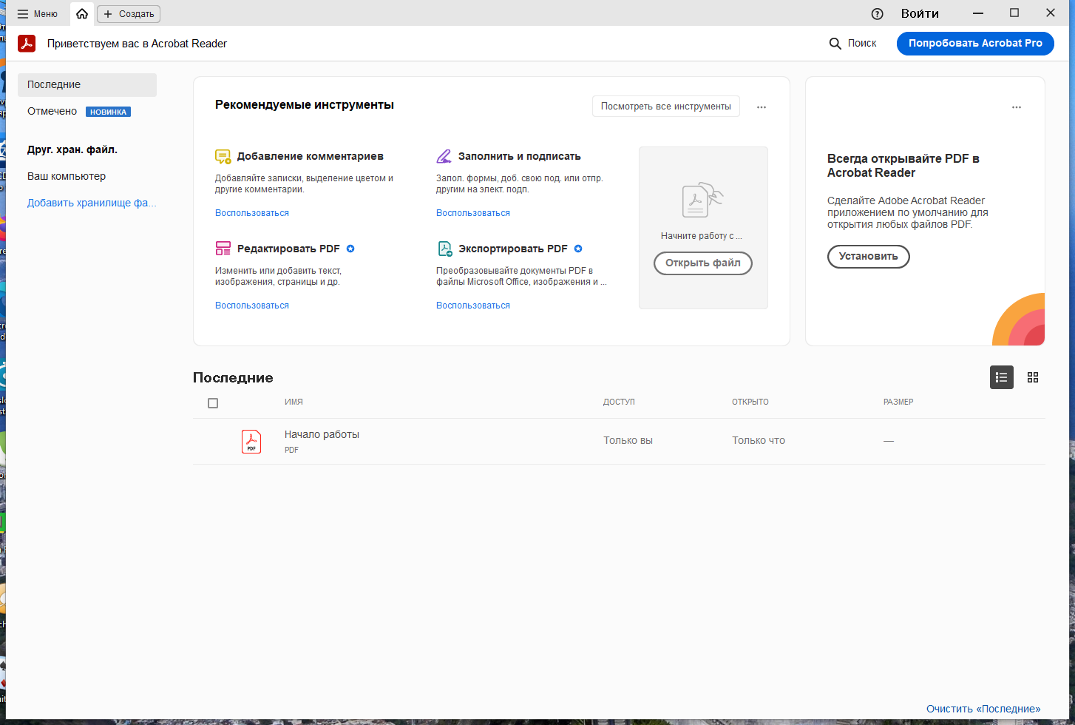The image size is (1075, 725).
Task: Select Ваш компьютер in the sidebar
Action: click(x=67, y=176)
